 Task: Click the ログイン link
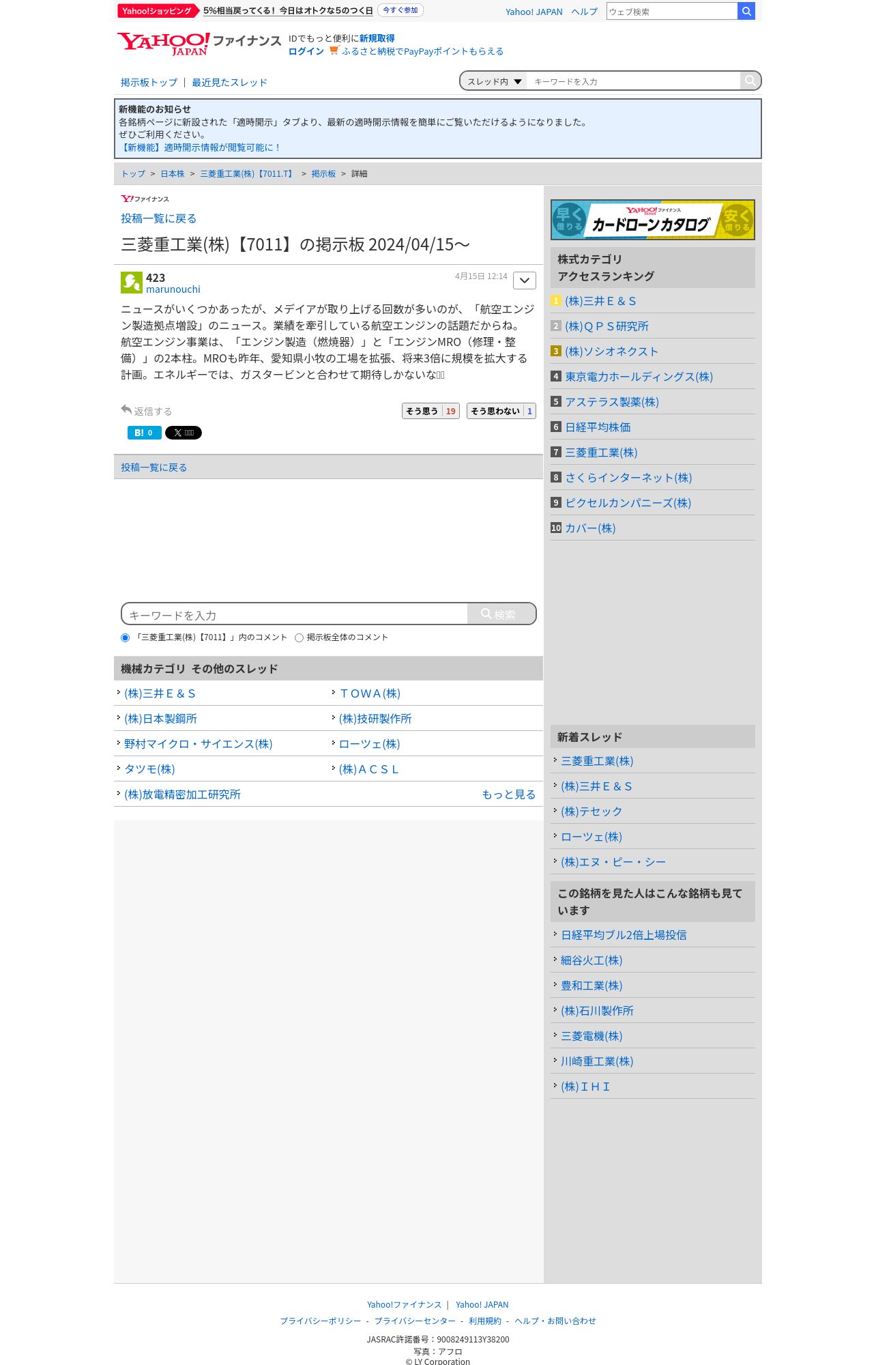[x=306, y=51]
